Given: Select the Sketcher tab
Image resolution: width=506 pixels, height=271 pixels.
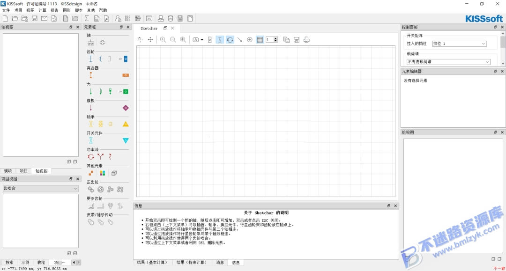Looking at the screenshot, I should click(x=149, y=29).
